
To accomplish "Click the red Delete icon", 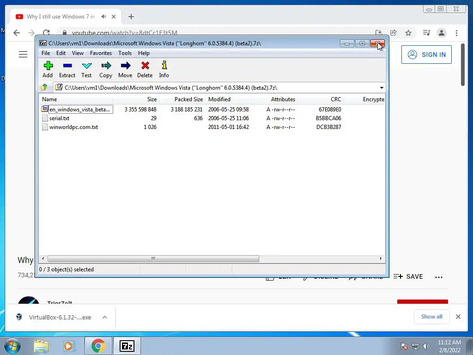I will [x=145, y=69].
